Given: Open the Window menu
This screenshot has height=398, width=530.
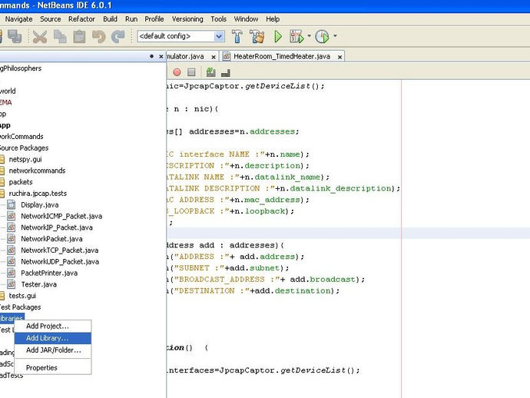Looking at the screenshot, I should (x=246, y=19).
